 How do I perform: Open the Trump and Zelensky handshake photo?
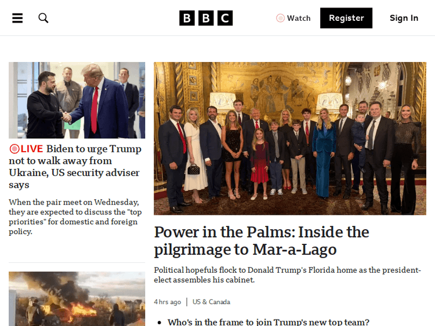[77, 100]
